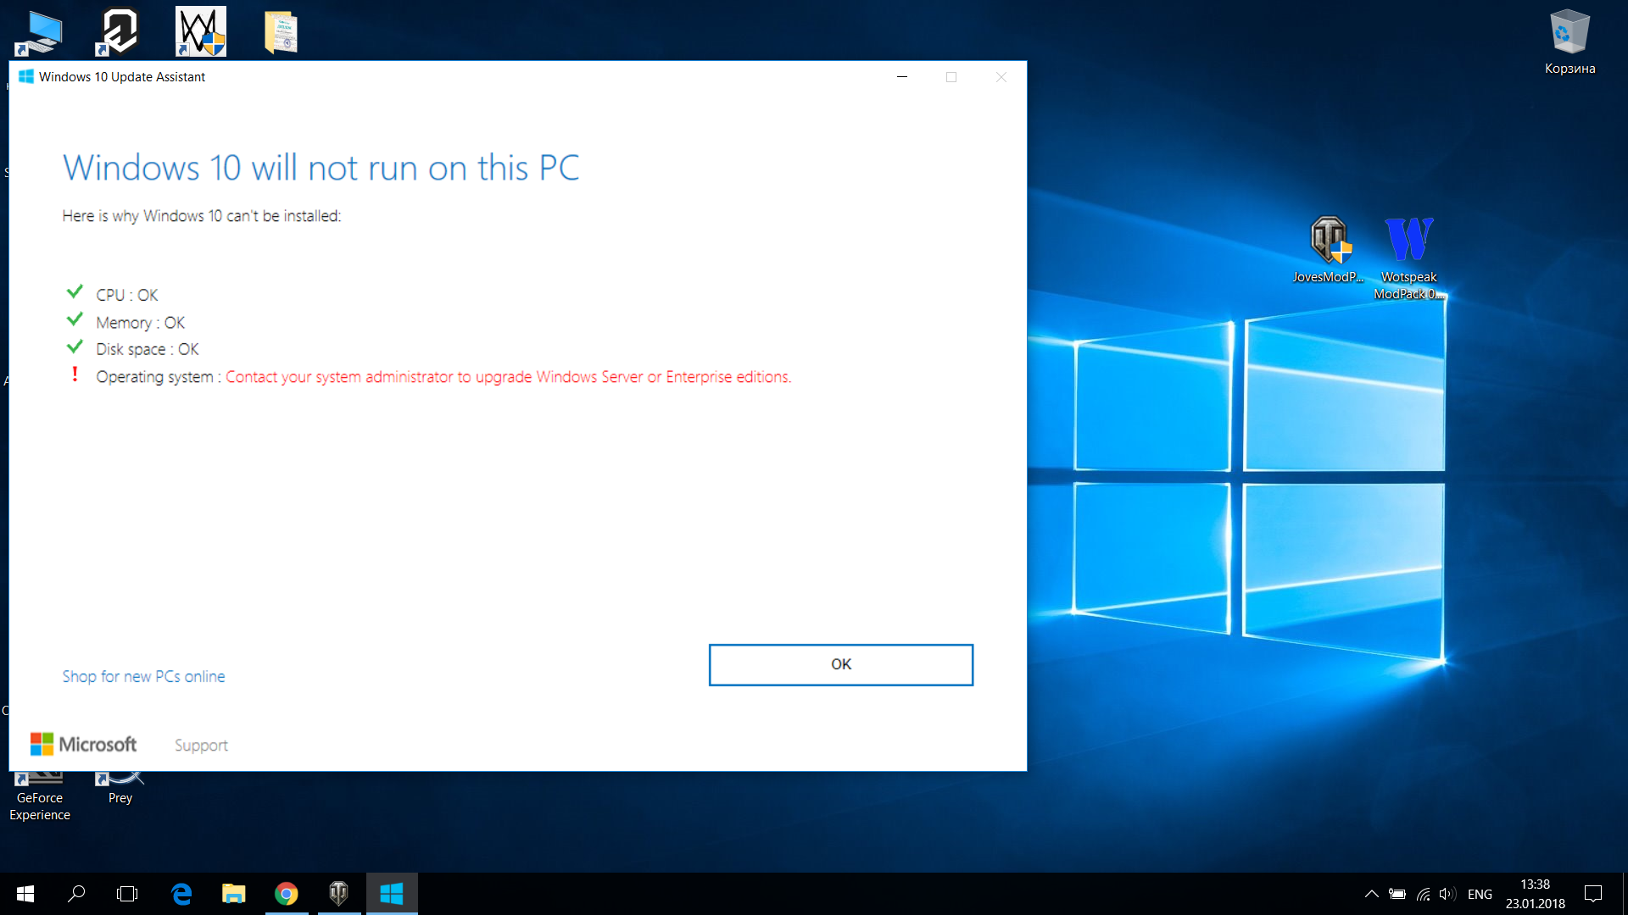Minimize the Windows 10 Update Assistant window

coord(902,77)
